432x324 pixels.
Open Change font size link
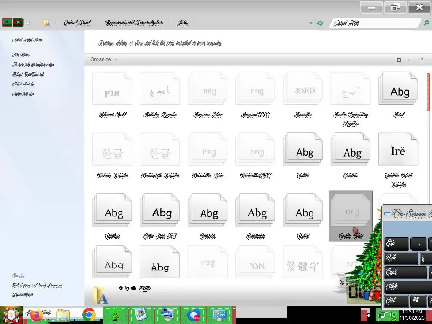23,94
